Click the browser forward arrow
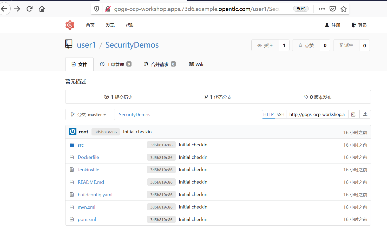The width and height of the screenshot is (387, 228). pyautogui.click(x=17, y=9)
